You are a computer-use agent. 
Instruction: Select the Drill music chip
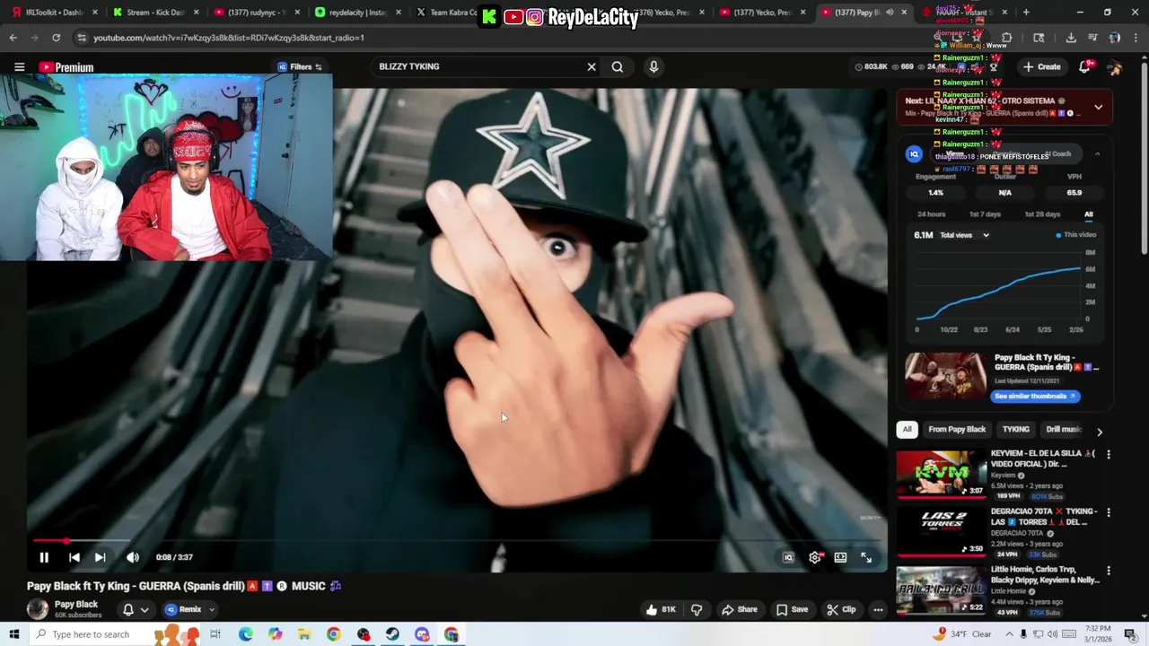pos(1065,429)
